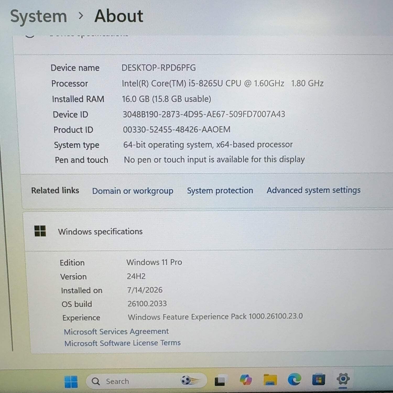Click the Installed RAM label
The image size is (393, 393).
[78, 99]
